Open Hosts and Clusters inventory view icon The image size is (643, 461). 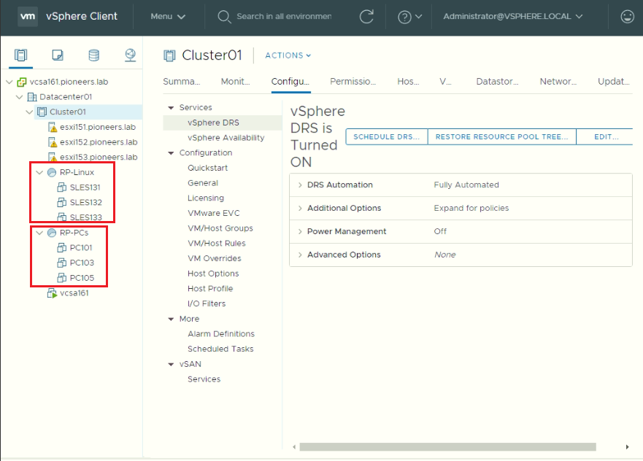coord(20,55)
